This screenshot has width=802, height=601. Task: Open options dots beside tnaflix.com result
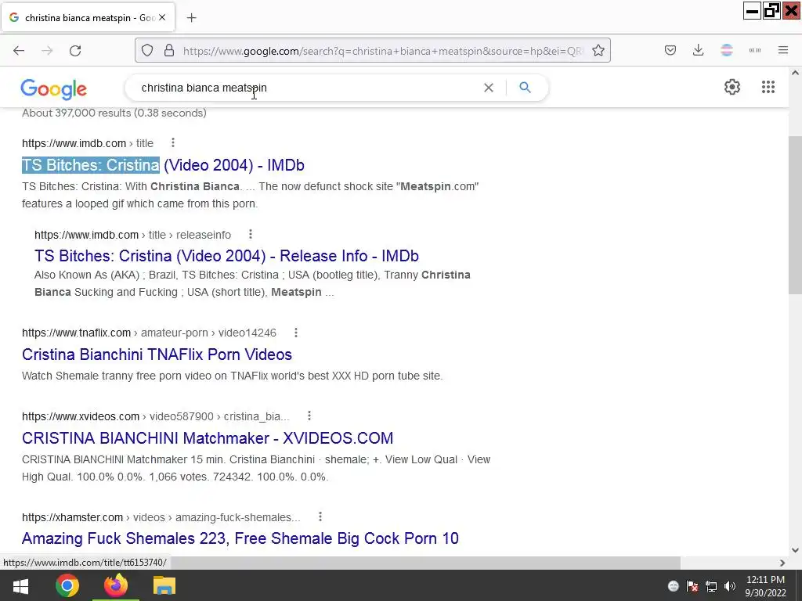295,333
